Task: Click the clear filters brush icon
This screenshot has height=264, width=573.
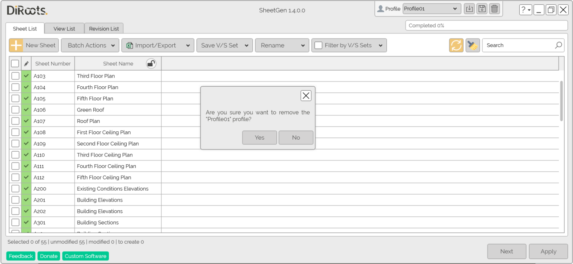Action: (472, 46)
